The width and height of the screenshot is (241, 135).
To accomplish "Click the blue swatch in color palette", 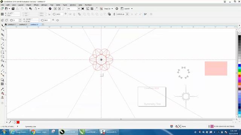I will [x=239, y=66].
